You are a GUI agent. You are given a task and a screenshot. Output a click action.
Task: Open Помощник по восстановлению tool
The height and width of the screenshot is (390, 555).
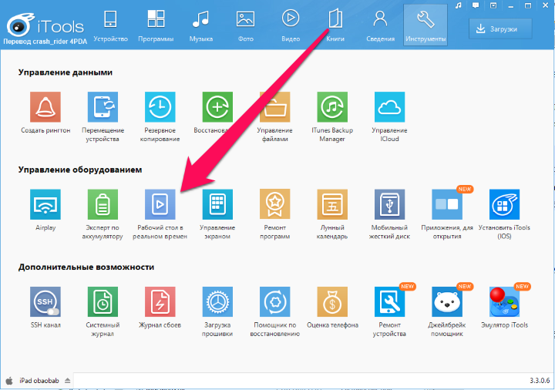click(x=274, y=301)
